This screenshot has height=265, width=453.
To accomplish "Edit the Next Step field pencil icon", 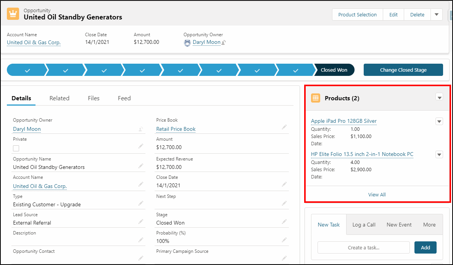I will [x=284, y=203].
